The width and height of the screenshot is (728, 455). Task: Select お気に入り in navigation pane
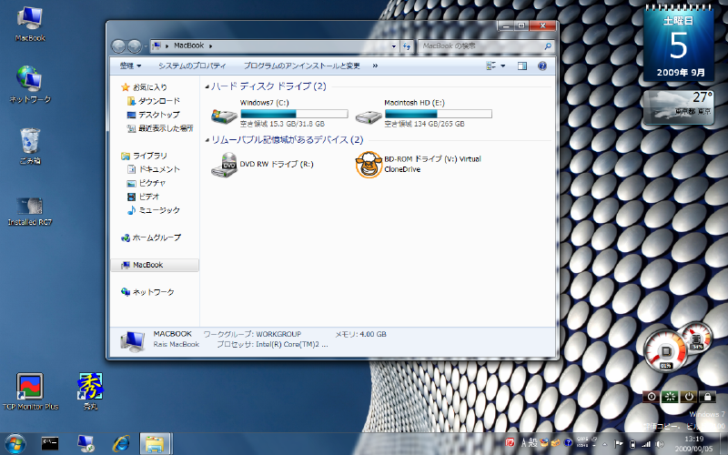145,87
